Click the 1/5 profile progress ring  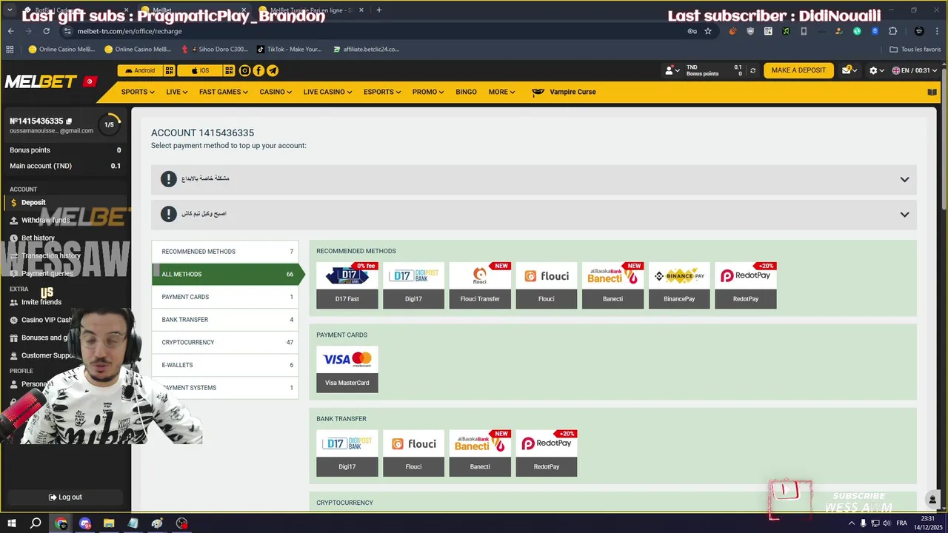pos(109,124)
